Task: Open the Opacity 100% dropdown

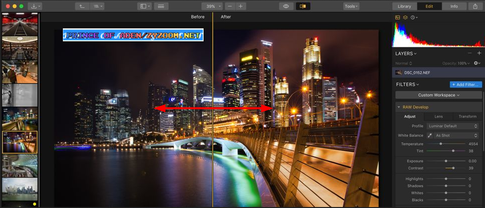Action: 456,63
